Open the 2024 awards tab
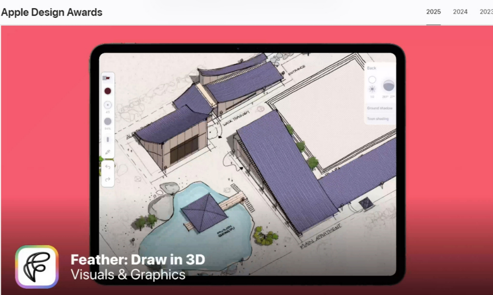 click(460, 12)
